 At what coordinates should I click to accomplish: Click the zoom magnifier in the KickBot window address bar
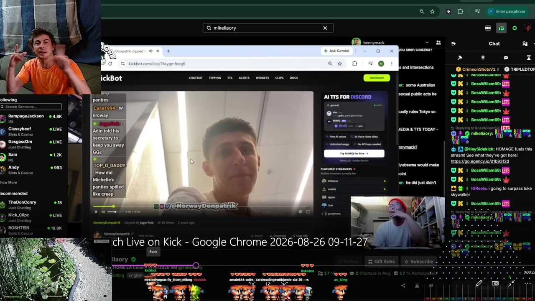330,64
